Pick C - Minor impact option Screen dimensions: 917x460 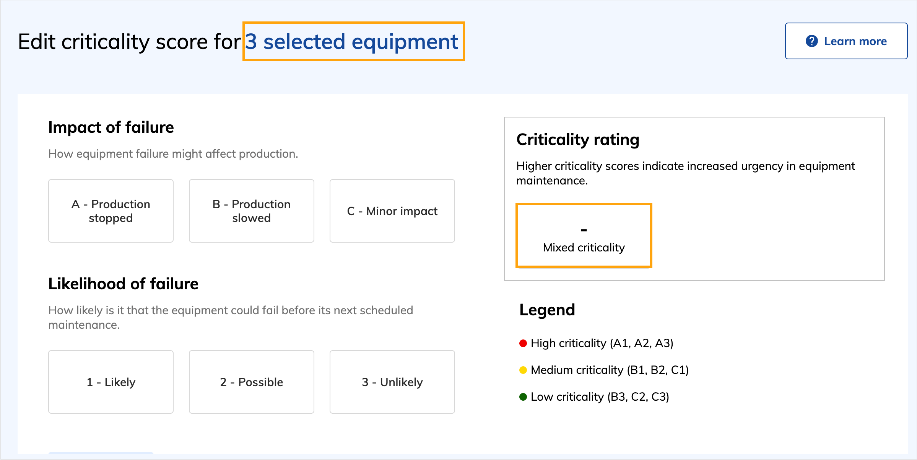(x=392, y=211)
